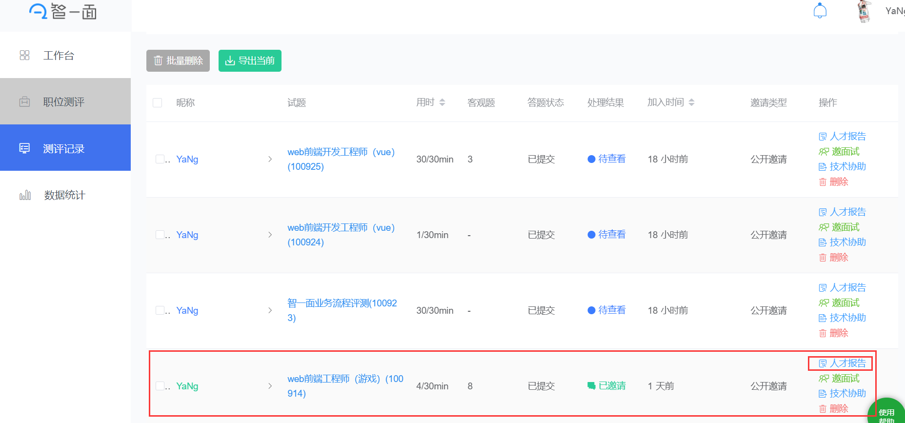Click 技术协助 for the web前端工程师（游戏） row

pyautogui.click(x=843, y=393)
